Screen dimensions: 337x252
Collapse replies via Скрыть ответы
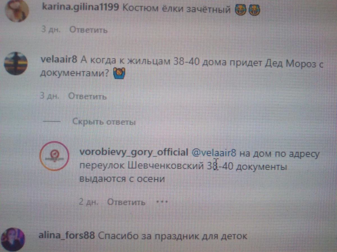tap(104, 122)
